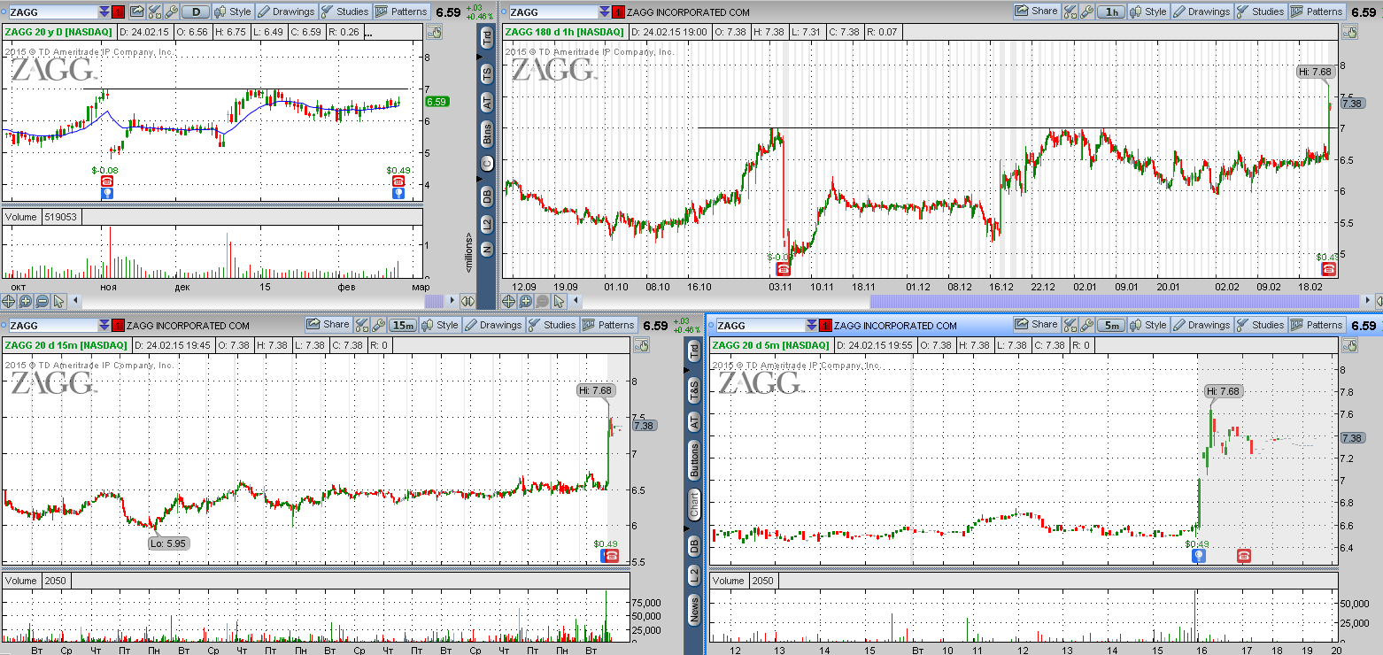The image size is (1383, 655).
Task: Open Studies menu in daily chart
Action: pyautogui.click(x=345, y=12)
